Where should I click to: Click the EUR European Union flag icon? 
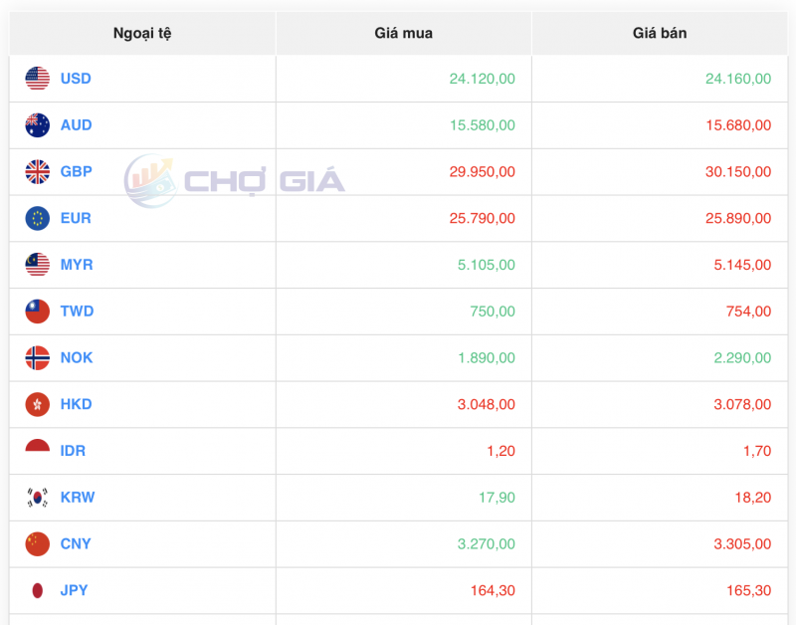(x=37, y=218)
